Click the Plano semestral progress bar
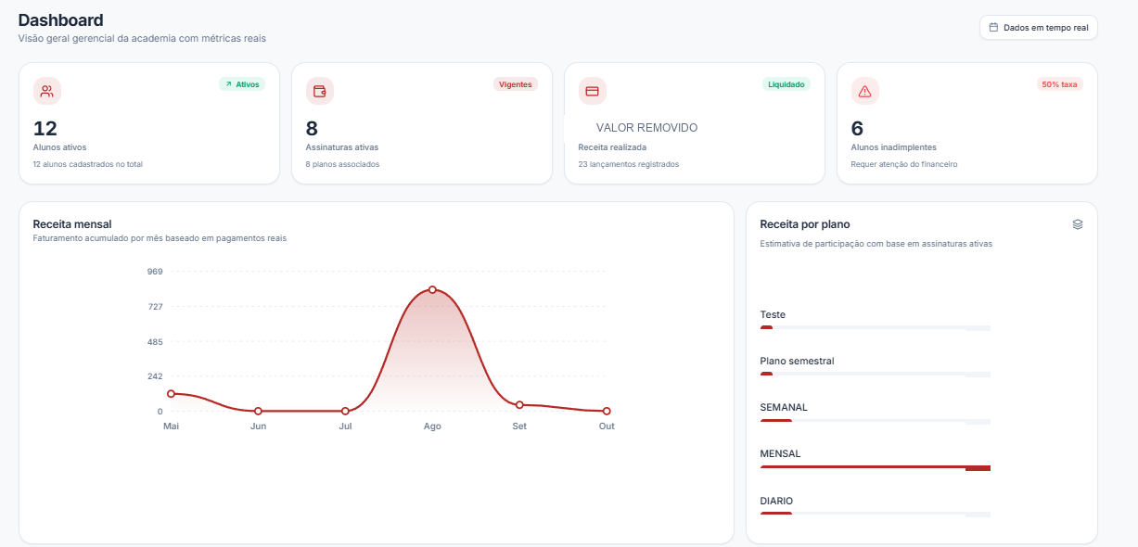Viewport: 1138px width, 547px height. tap(876, 374)
